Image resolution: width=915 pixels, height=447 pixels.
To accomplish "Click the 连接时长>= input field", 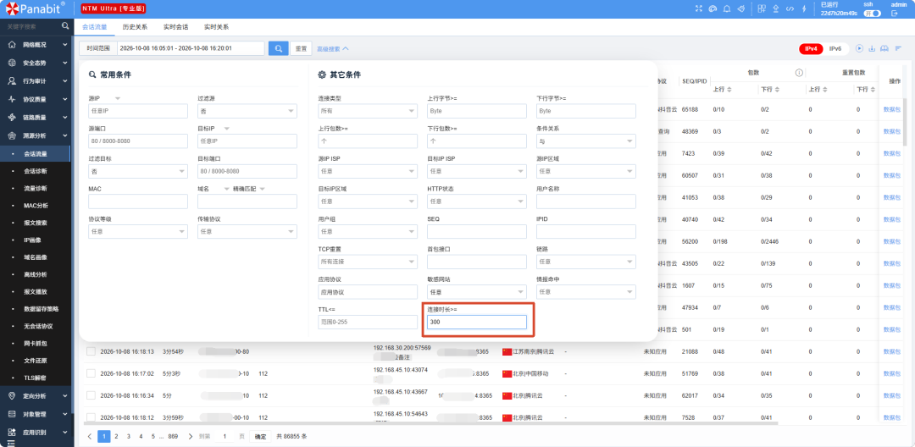I will coord(477,322).
